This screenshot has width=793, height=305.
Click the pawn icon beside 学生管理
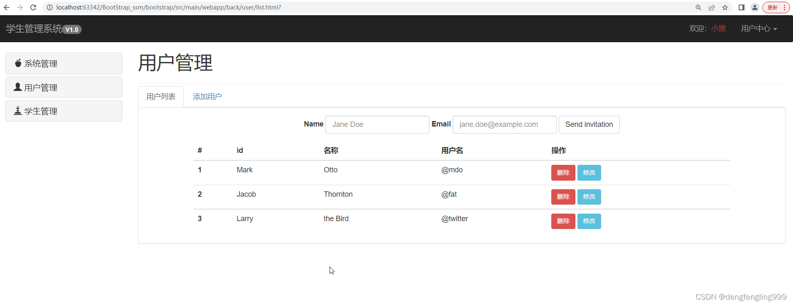point(18,111)
